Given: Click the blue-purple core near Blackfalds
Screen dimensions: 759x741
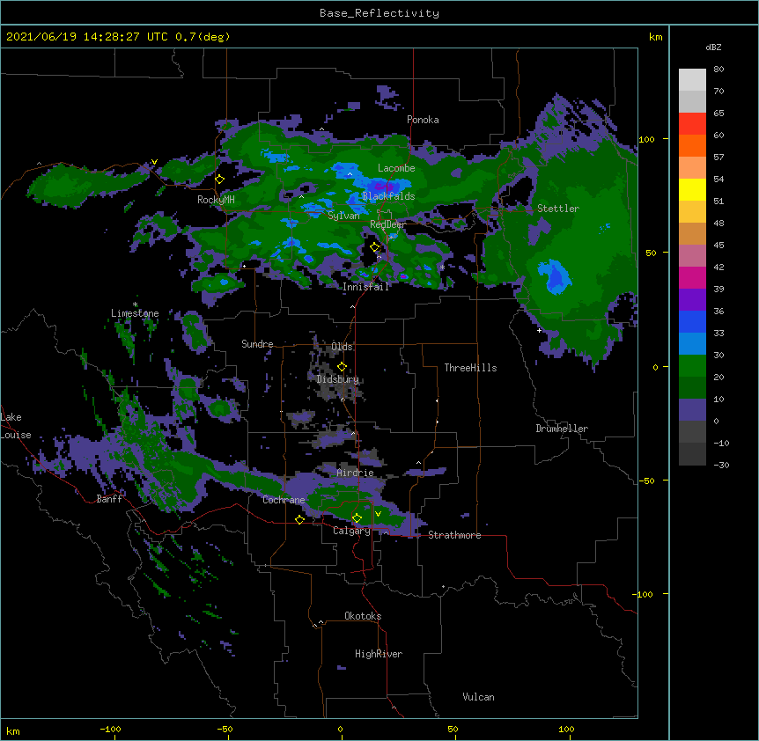Looking at the screenshot, I should [384, 187].
